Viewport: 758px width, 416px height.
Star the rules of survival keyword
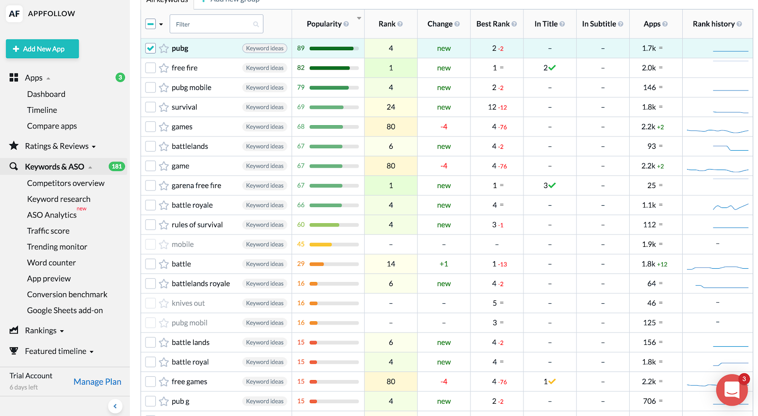pos(164,225)
